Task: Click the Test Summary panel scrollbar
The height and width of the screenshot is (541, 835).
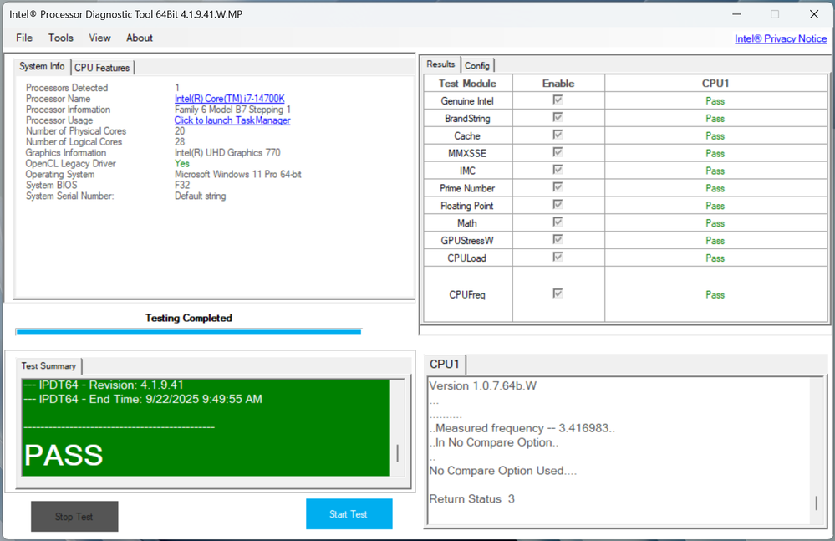Action: (397, 452)
